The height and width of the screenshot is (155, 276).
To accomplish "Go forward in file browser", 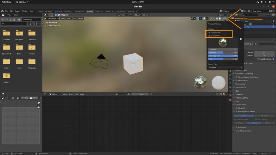I will tap(7, 20).
